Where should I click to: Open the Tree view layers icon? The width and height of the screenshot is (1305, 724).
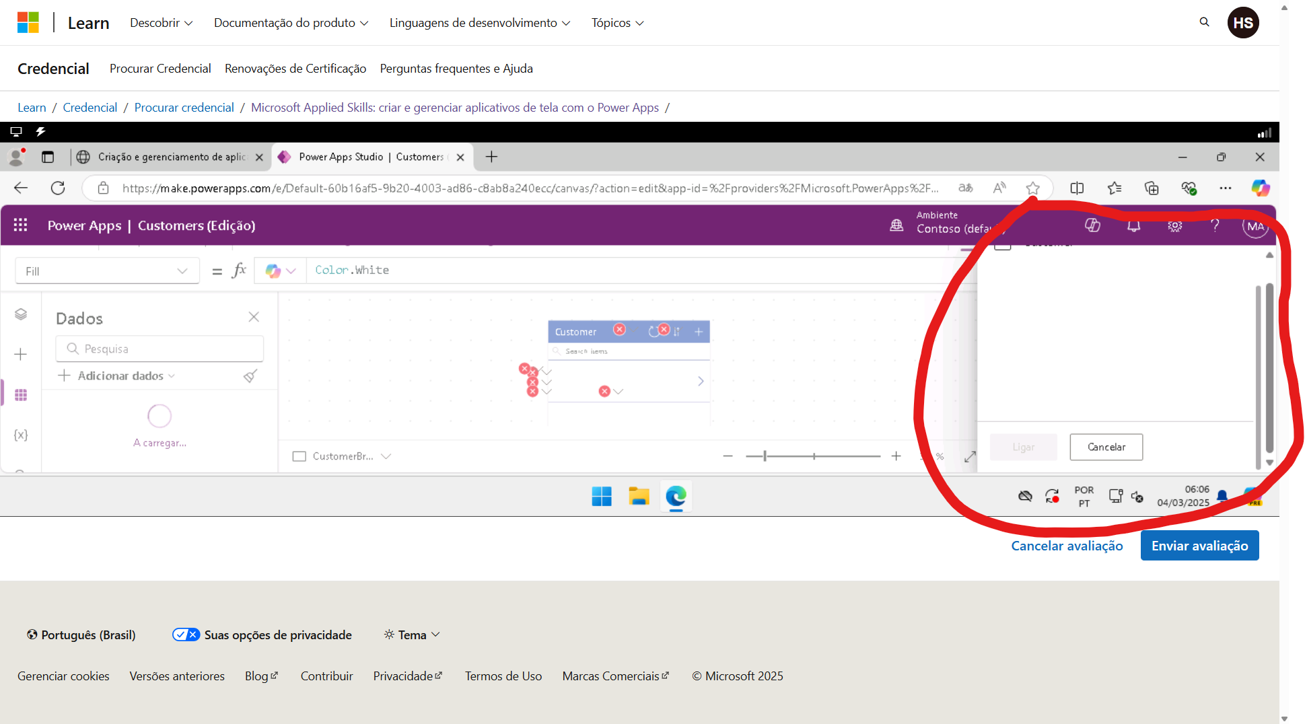pos(21,314)
